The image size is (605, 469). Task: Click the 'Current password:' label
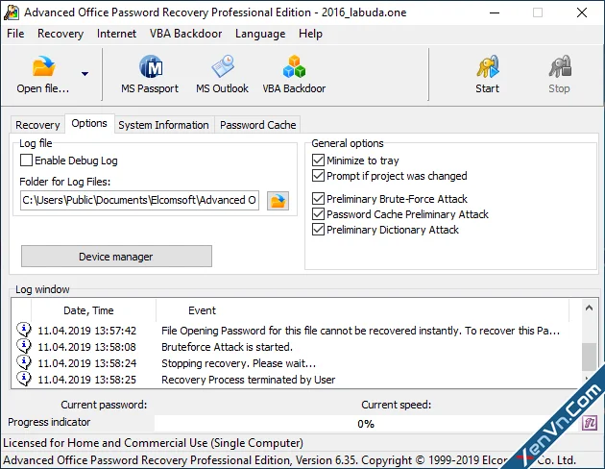click(104, 405)
